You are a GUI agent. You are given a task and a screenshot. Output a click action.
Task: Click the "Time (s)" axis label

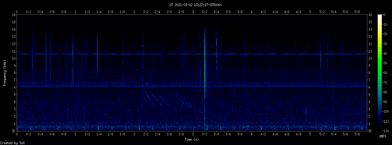[x=192, y=139]
